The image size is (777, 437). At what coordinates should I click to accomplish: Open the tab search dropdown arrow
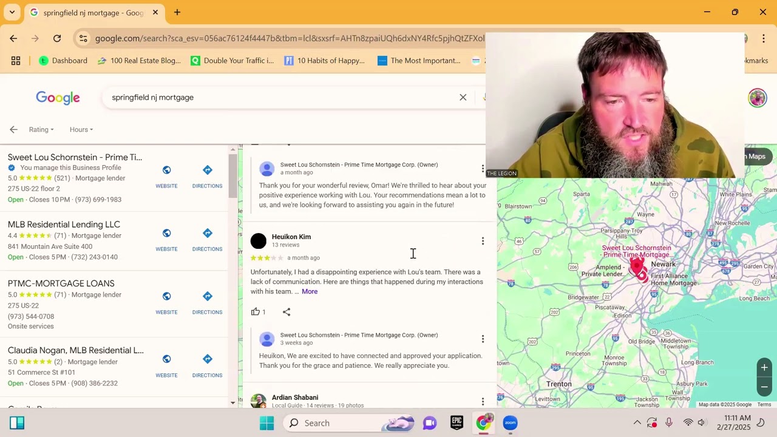[12, 12]
